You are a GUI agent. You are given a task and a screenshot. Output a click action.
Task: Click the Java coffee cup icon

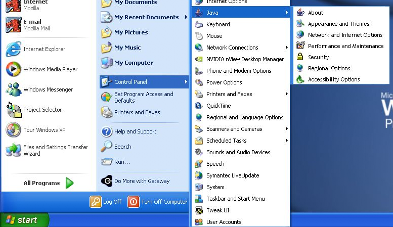click(199, 12)
